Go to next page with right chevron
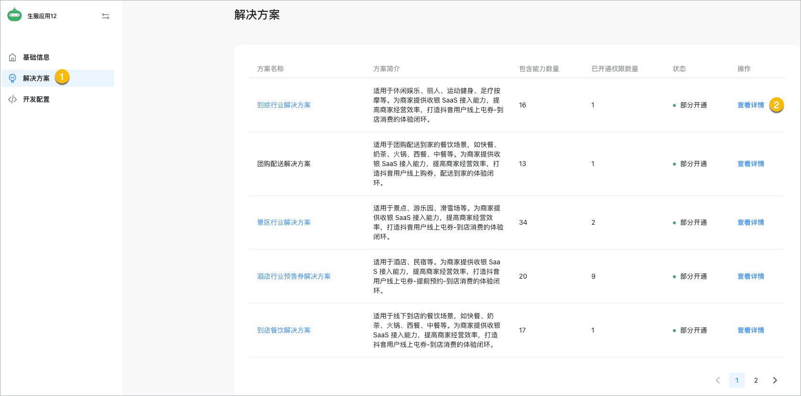The width and height of the screenshot is (801, 396). pyautogui.click(x=775, y=380)
